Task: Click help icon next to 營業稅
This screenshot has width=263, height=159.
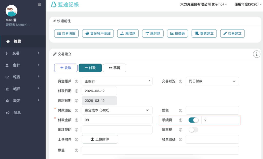Action: 181,130
